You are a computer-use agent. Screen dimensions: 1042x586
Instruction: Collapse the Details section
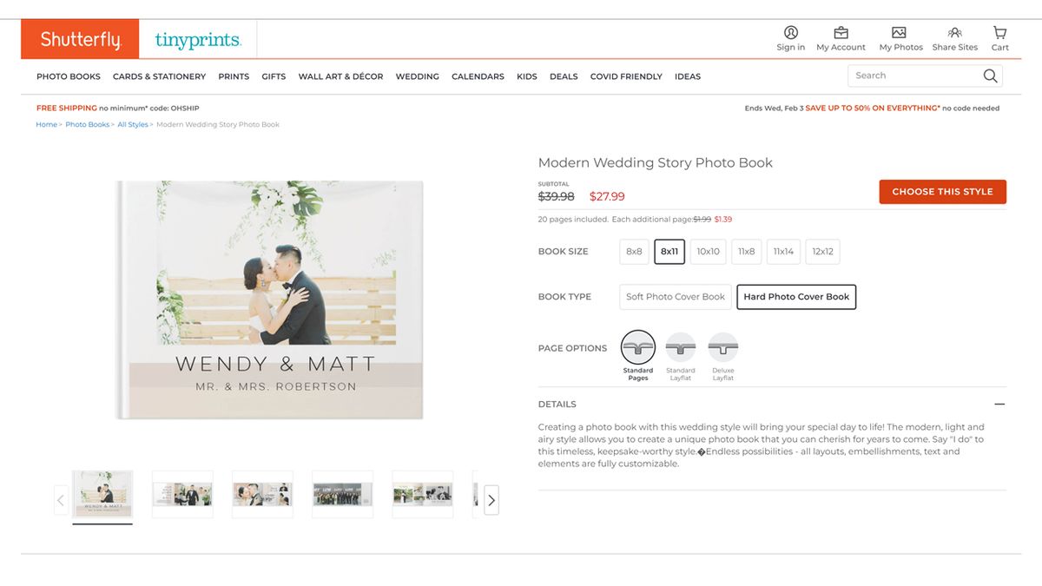pos(999,405)
